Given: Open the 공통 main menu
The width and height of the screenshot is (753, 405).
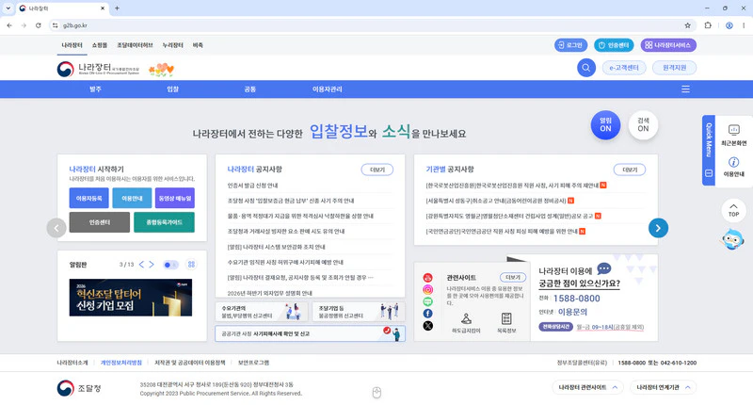Looking at the screenshot, I should (x=249, y=89).
